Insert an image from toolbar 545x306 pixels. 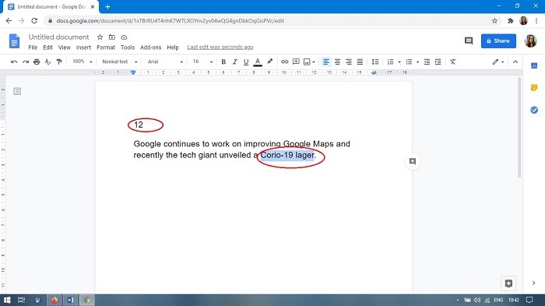pyautogui.click(x=307, y=62)
